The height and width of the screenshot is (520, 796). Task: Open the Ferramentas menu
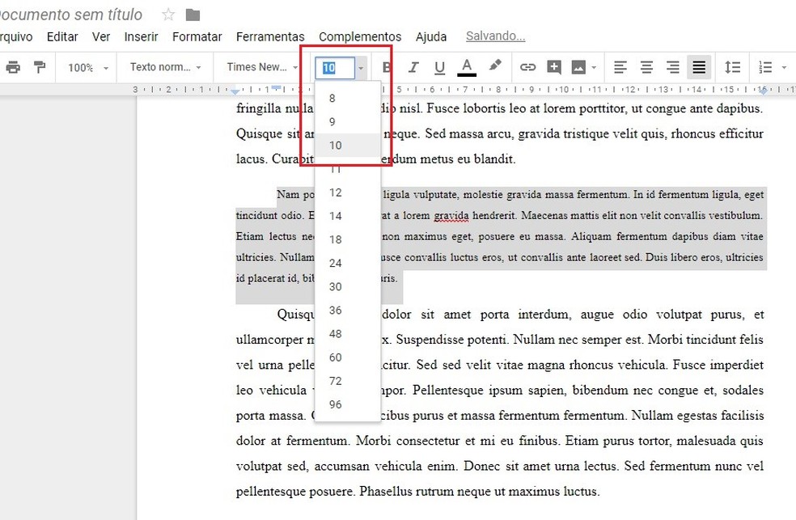click(x=270, y=36)
